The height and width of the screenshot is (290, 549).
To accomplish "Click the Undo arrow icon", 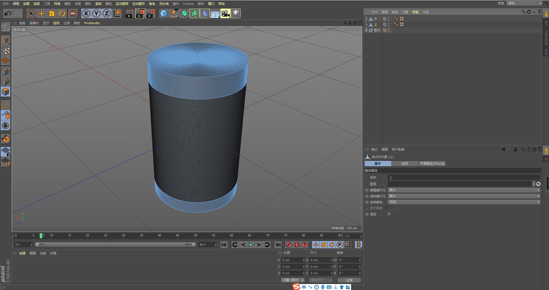I will coord(8,13).
